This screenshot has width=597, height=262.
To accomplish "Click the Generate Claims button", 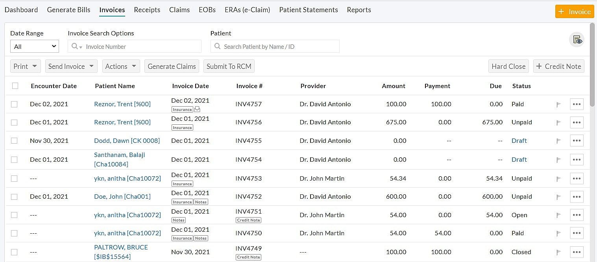I will pos(172,66).
